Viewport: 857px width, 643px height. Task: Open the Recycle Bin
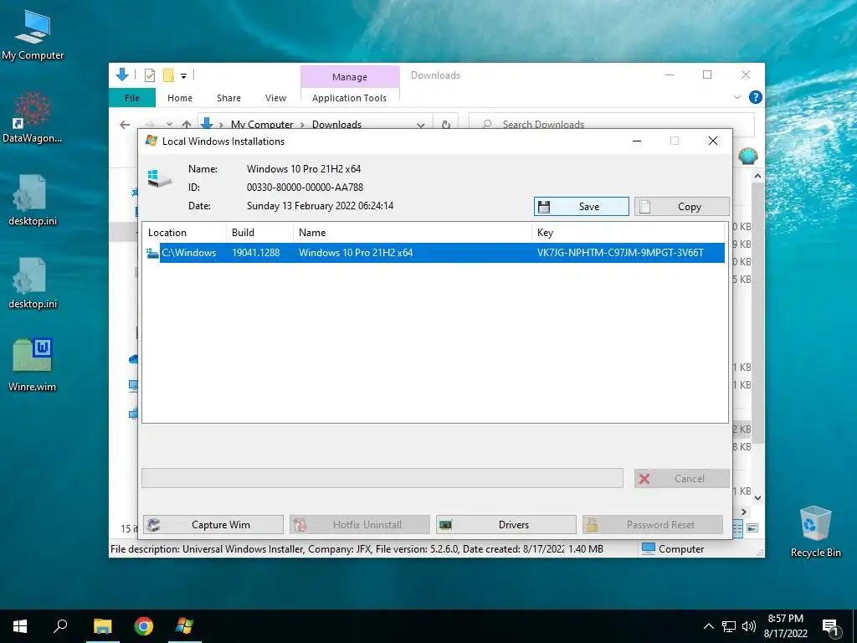815,532
